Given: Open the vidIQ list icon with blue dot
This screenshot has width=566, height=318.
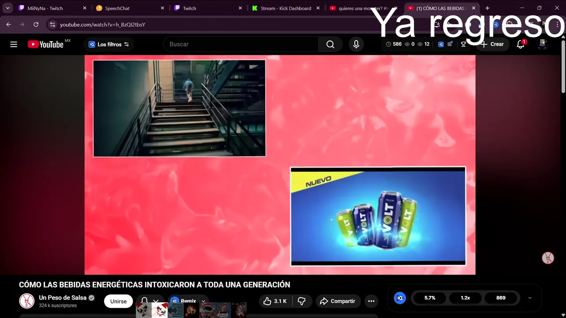Looking at the screenshot, I should pos(450,44).
